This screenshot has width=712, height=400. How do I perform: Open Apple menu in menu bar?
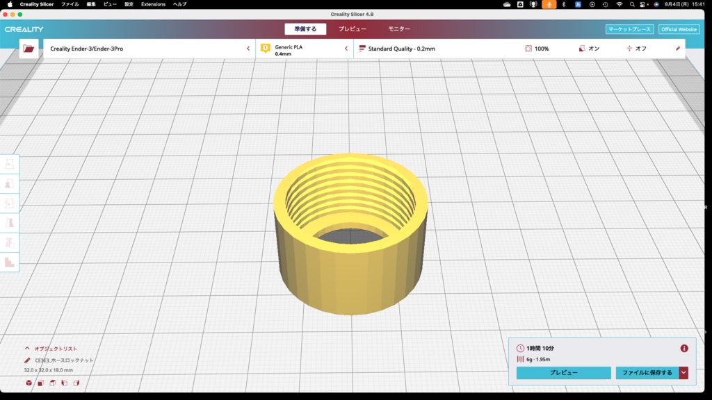[10, 4]
